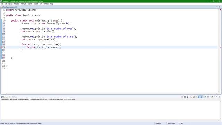Select the JavaEpisodes.java editor tab
The image size is (222, 125).
click(x=9, y=7)
